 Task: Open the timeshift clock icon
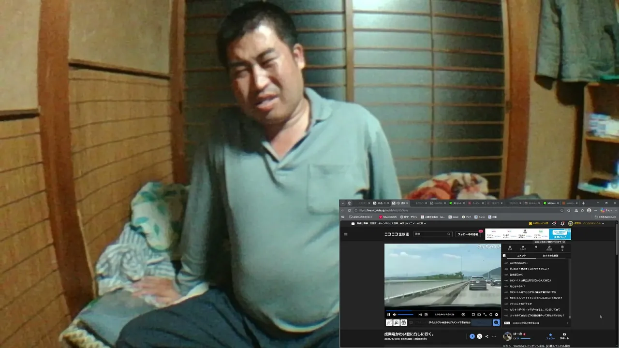(472, 336)
